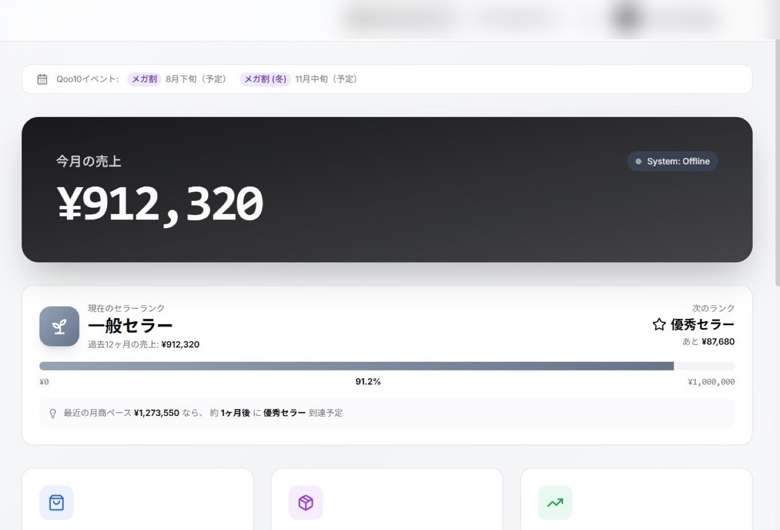
Task: Select the first メガ割 event tag
Action: click(144, 79)
